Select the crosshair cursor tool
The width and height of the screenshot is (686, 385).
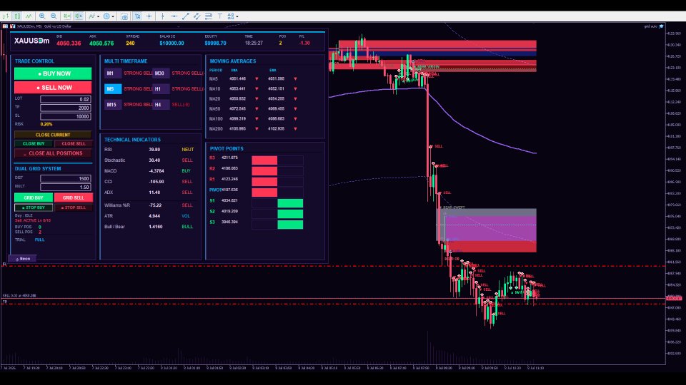tap(149, 16)
